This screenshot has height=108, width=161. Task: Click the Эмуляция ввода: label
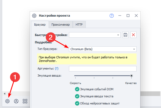pos(49,76)
